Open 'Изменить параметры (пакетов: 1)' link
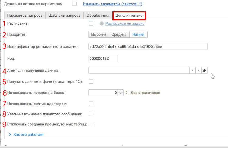The height and width of the screenshot is (148, 228). pyautogui.click(x=112, y=4)
